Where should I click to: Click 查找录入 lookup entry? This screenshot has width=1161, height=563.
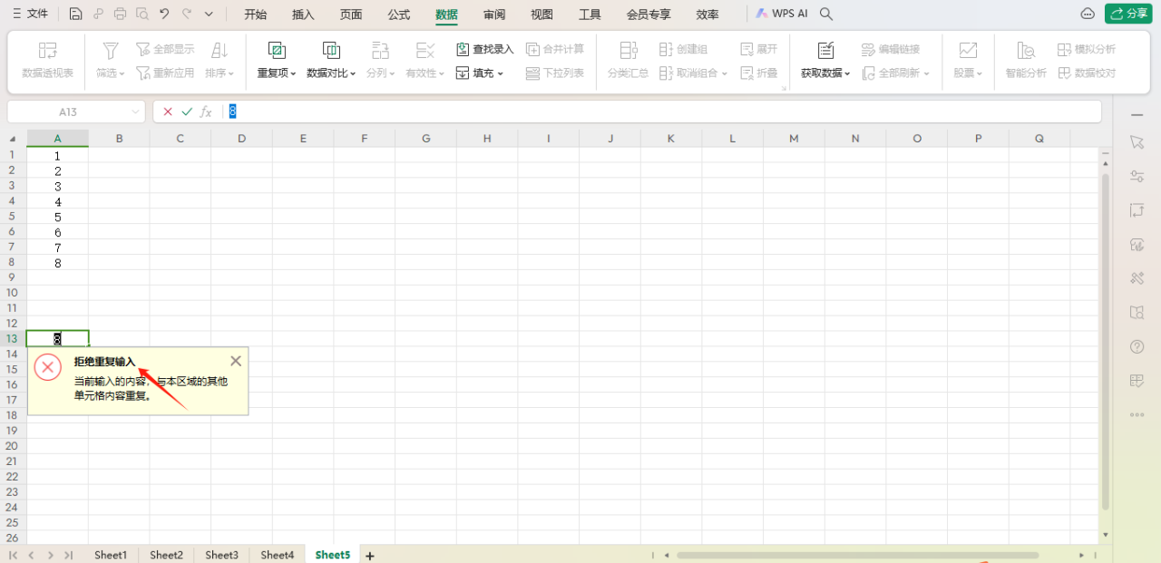[484, 49]
